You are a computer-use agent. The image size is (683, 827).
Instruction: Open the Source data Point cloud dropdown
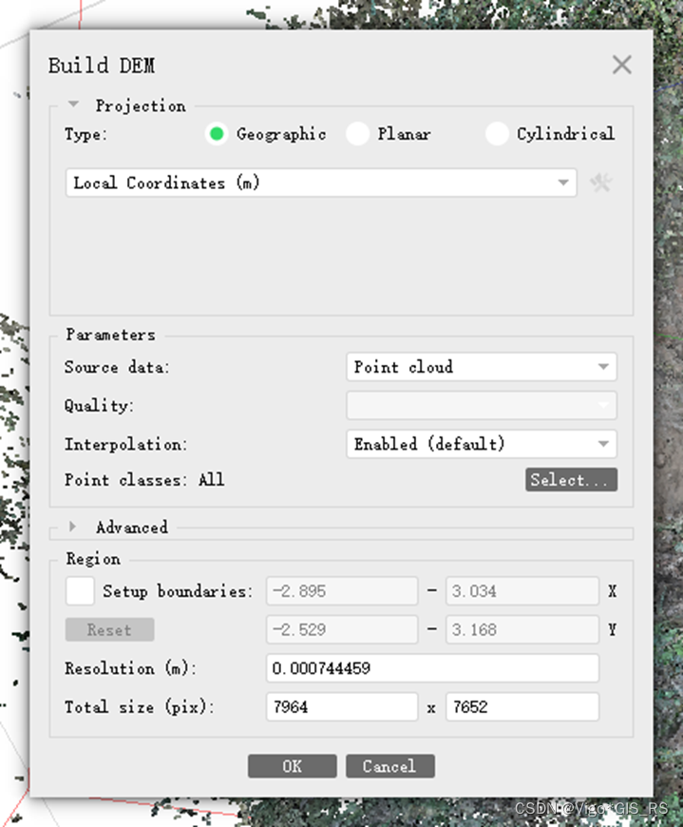click(482, 367)
